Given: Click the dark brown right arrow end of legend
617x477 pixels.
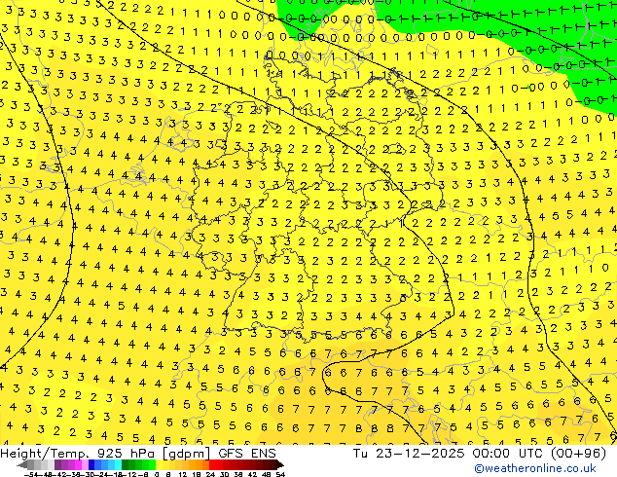Looking at the screenshot, I should 280,464.
